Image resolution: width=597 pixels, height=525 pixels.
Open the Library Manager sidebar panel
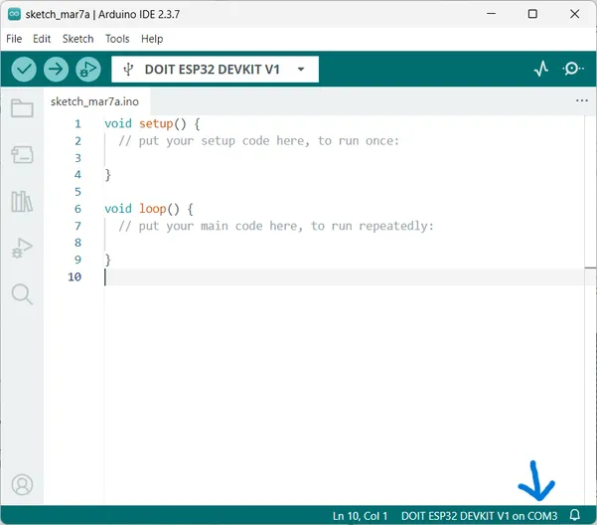tap(22, 201)
